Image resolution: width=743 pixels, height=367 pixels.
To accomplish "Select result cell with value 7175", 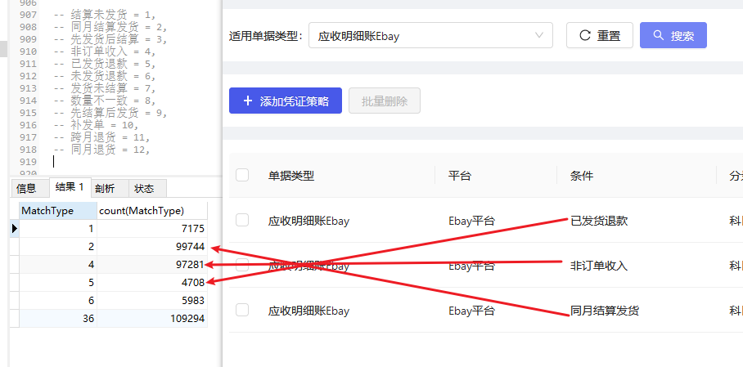I will click(152, 229).
